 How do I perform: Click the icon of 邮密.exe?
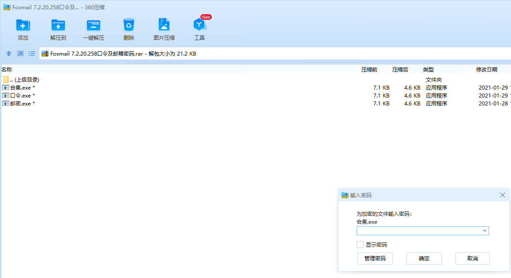tap(6, 103)
